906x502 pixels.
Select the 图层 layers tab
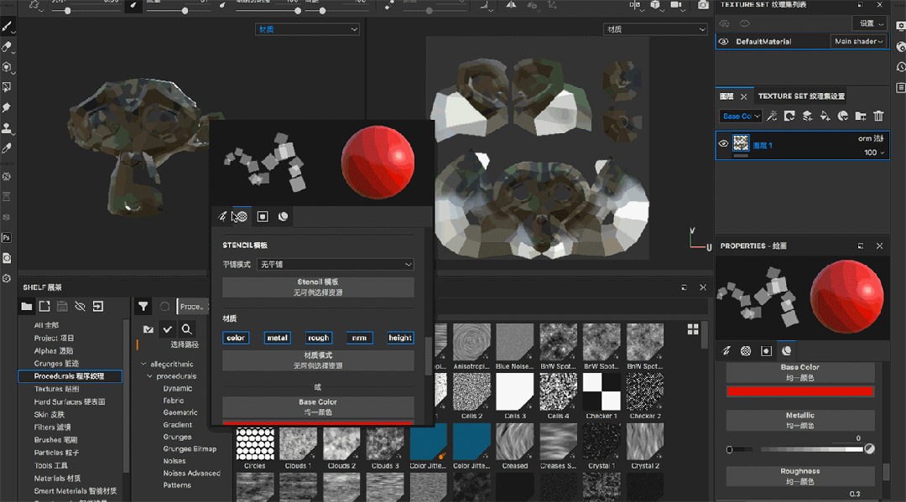[x=726, y=96]
